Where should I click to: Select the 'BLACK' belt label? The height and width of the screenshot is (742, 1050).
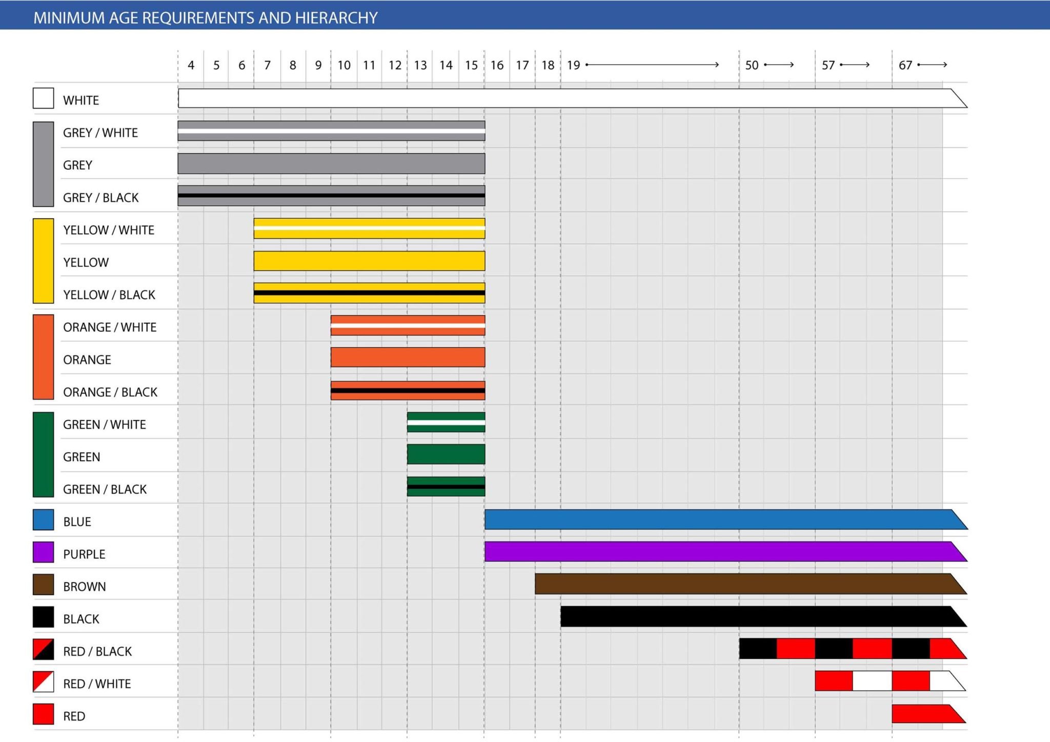click(81, 620)
